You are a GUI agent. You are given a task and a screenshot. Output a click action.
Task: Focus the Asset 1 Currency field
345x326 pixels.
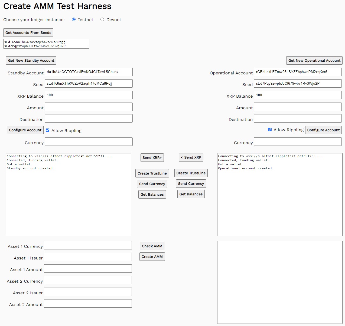click(x=88, y=245)
